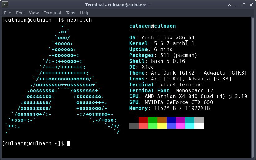Click the dark gray color block
256x160 pixels.
(x=134, y=126)
